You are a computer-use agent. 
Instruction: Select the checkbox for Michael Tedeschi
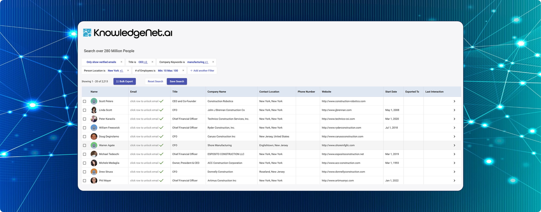[x=84, y=154]
